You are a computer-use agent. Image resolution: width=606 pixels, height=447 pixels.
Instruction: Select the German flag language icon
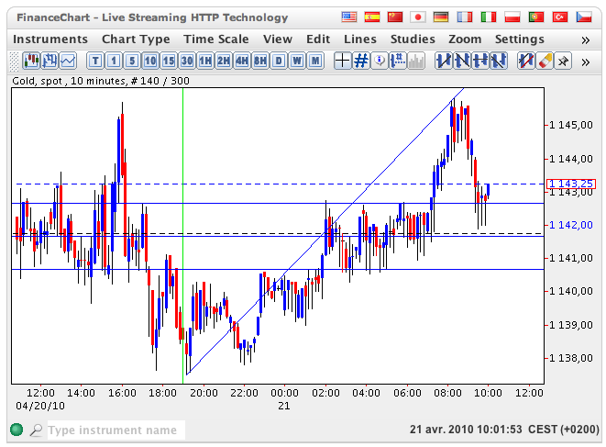(442, 17)
